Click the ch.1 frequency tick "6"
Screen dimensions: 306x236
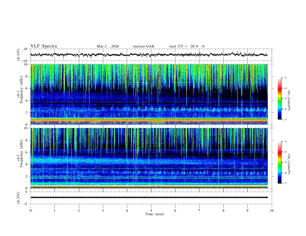pos(27,89)
